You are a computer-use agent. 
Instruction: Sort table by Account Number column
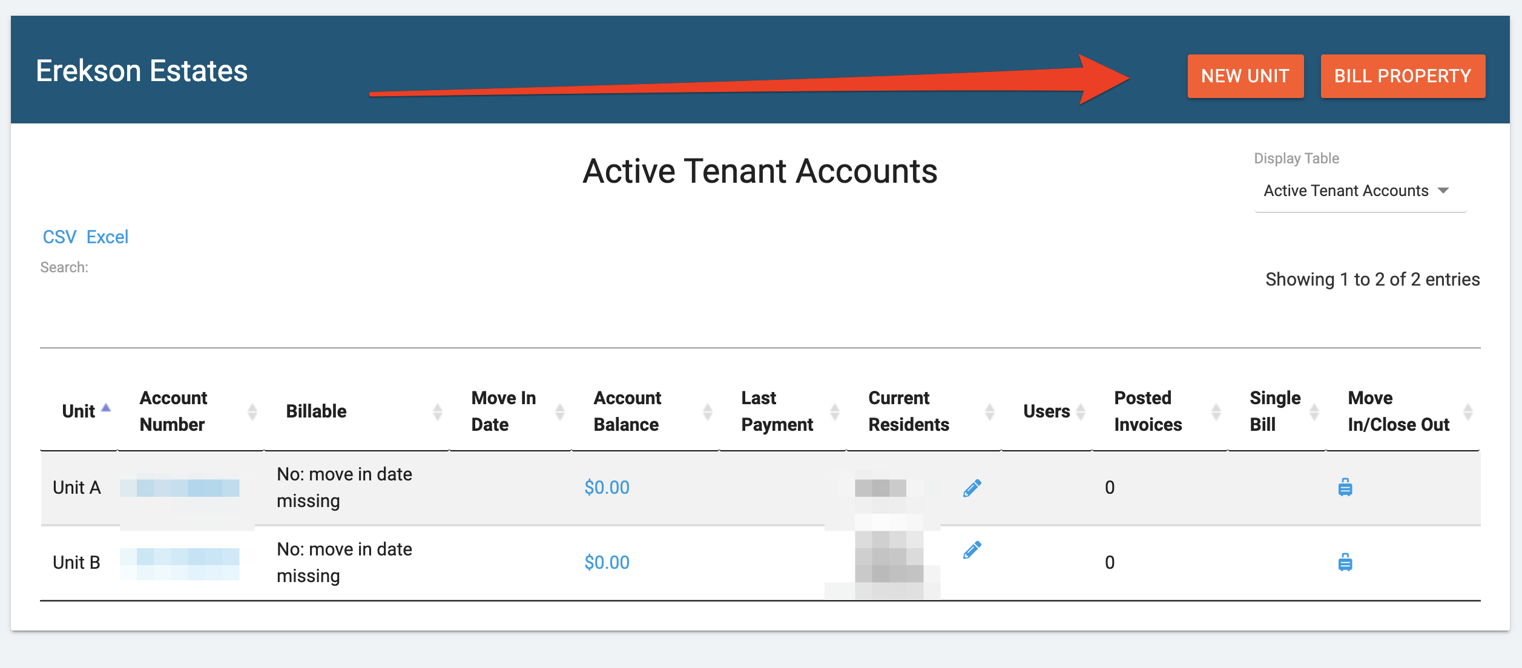pyautogui.click(x=252, y=411)
